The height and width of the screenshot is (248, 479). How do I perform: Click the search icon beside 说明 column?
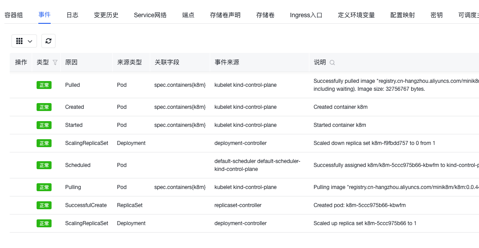click(x=332, y=63)
